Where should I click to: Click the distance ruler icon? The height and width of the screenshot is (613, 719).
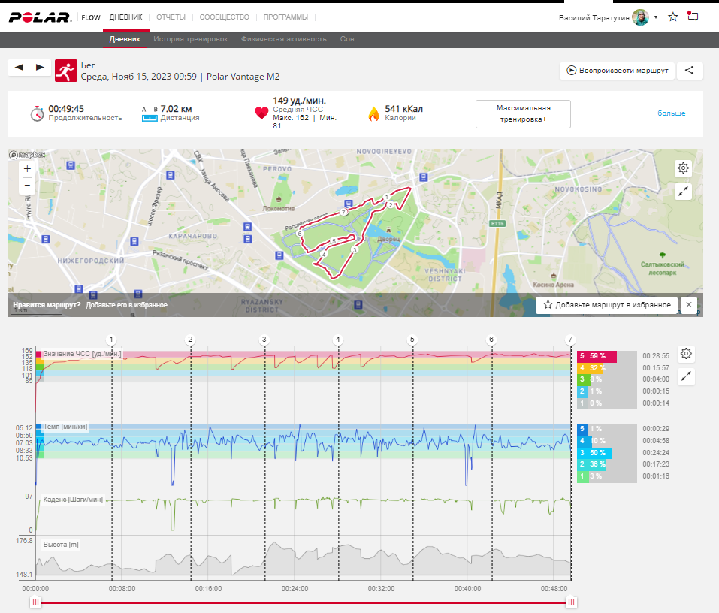150,118
